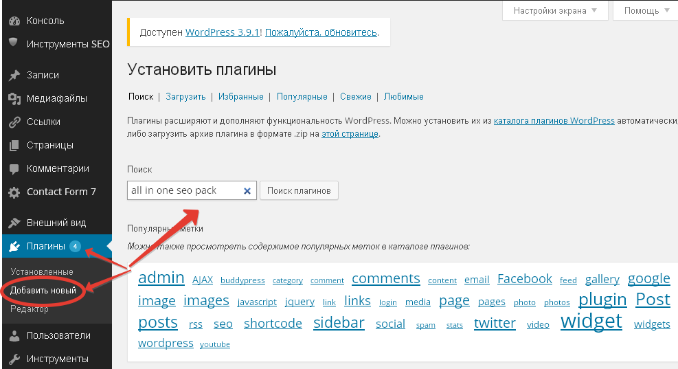Select the Добавить новый submenu item
The width and height of the screenshot is (678, 369).
43,290
